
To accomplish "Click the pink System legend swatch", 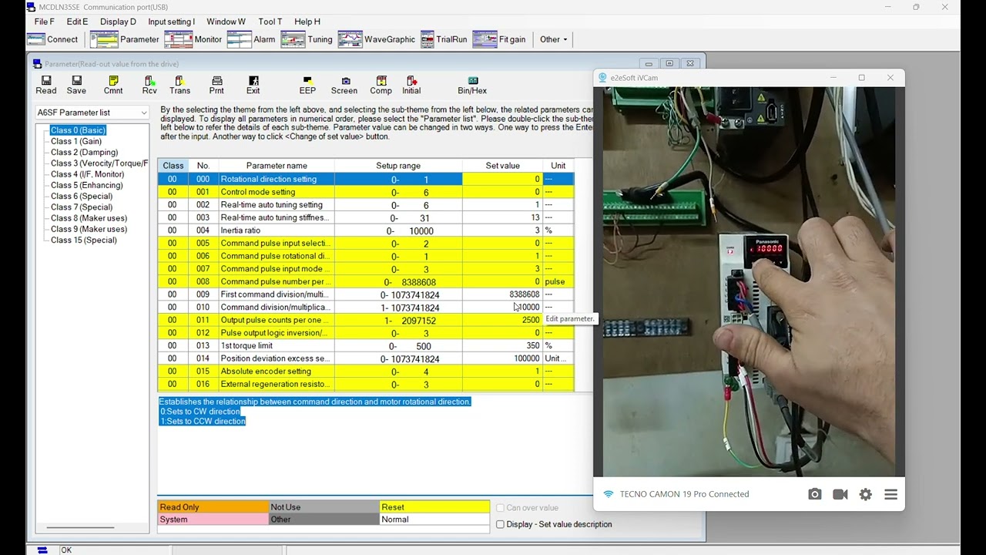I will 213,520.
